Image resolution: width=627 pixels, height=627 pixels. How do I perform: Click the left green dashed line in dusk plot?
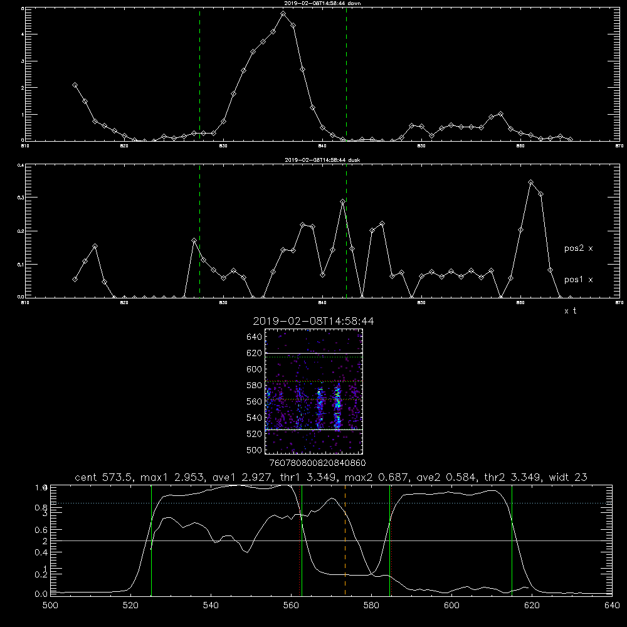199,231
